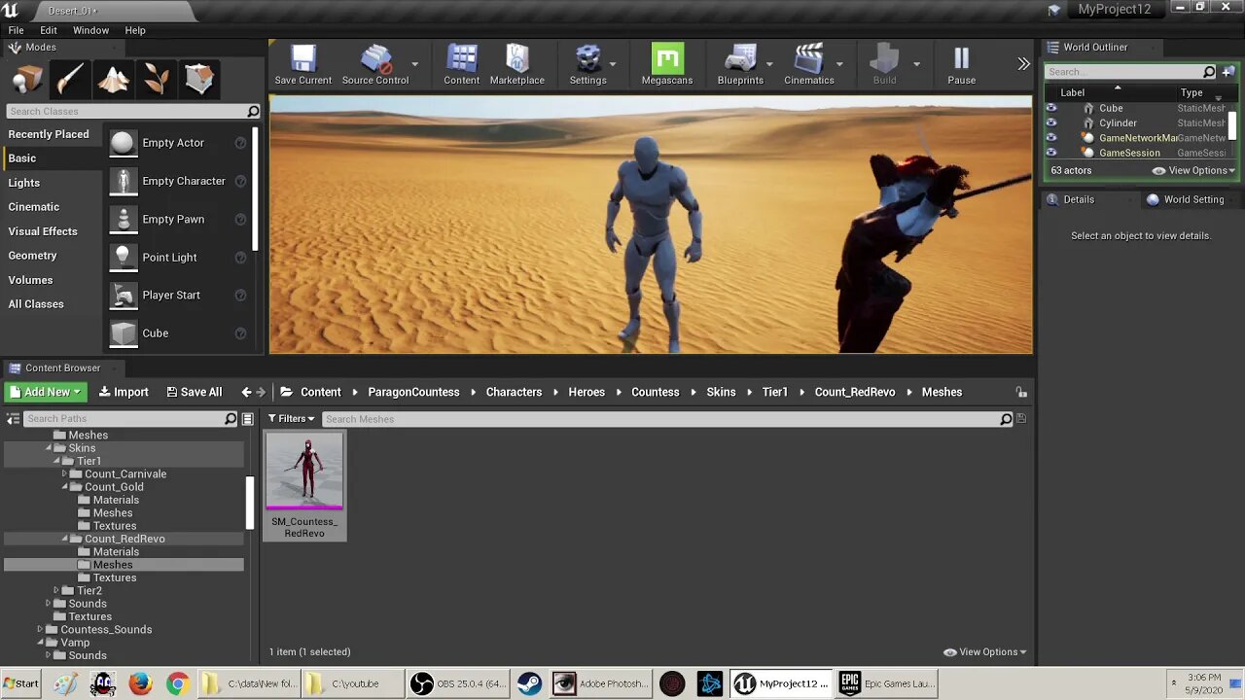This screenshot has height=700, width=1245.
Task: Click ParagonCountess in breadcrumb path
Action: [x=413, y=392]
